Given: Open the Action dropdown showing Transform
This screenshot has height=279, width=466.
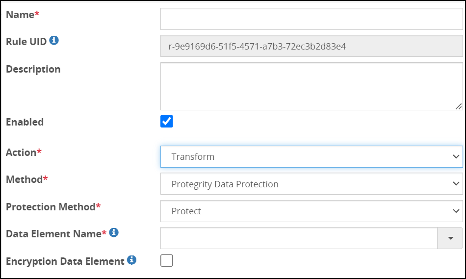Looking at the screenshot, I should pyautogui.click(x=311, y=157).
